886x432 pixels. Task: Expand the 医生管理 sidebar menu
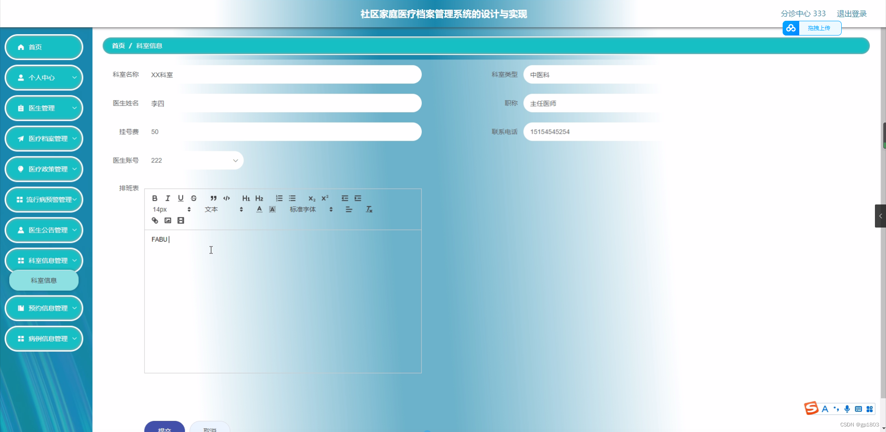point(44,108)
